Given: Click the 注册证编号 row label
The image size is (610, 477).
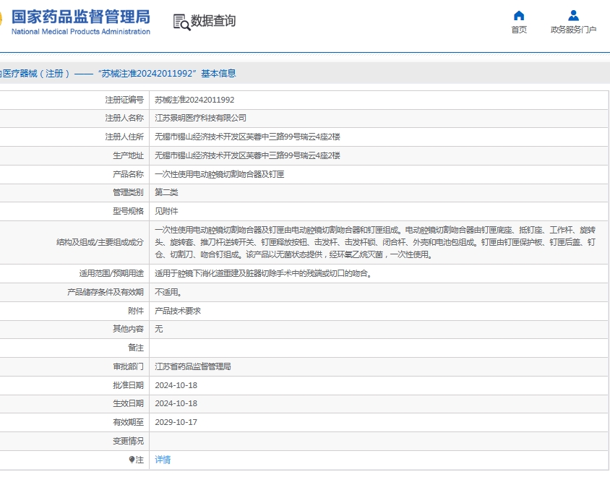Looking at the screenshot, I should click(x=124, y=100).
